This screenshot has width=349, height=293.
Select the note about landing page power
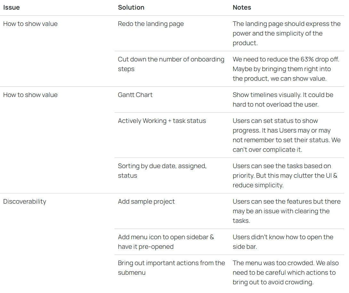(x=287, y=33)
